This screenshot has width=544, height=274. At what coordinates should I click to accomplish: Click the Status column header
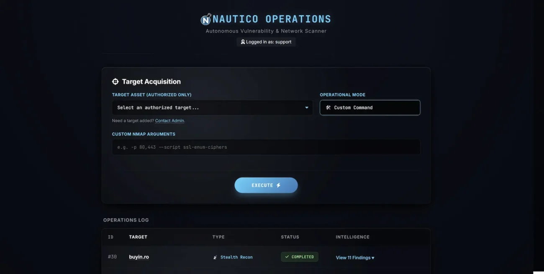290,237
